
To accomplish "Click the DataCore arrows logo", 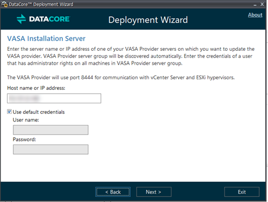I will [x=21, y=19].
